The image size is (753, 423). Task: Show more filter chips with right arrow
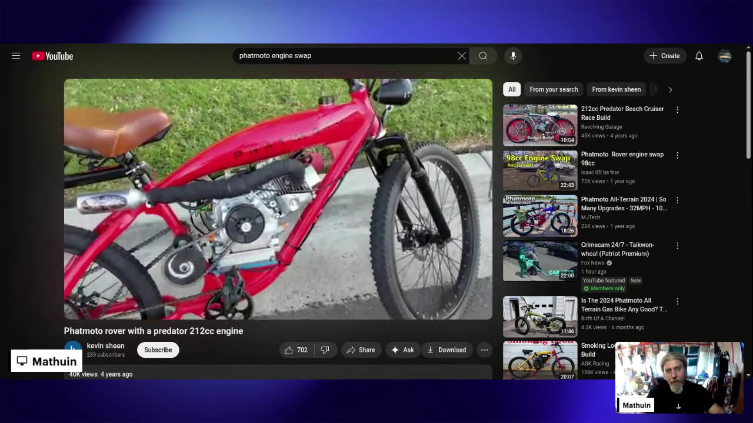pos(670,89)
